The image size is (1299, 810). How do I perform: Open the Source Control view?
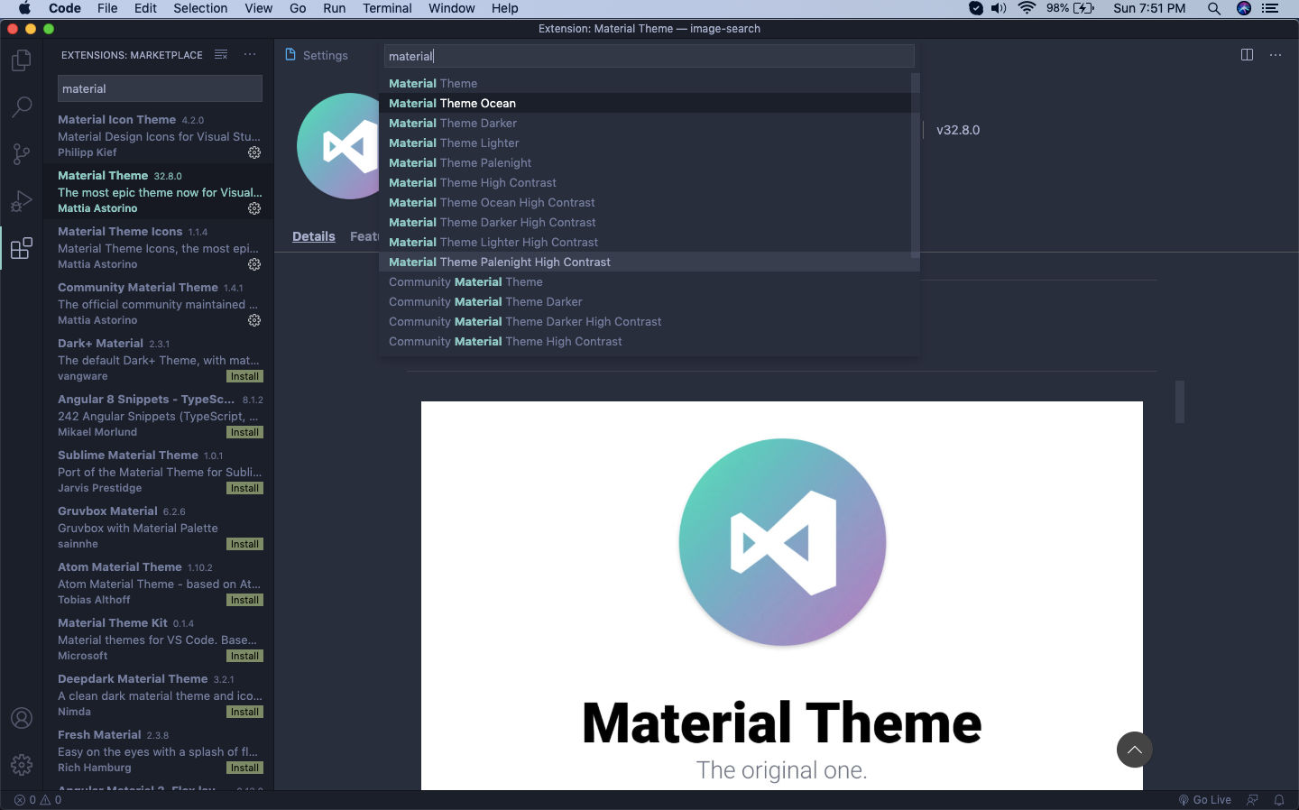pyautogui.click(x=22, y=154)
